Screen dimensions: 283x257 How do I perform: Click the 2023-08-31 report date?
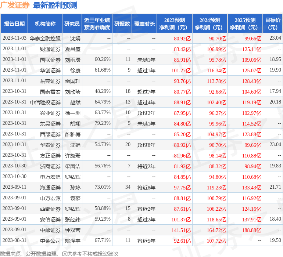[x=14, y=240]
